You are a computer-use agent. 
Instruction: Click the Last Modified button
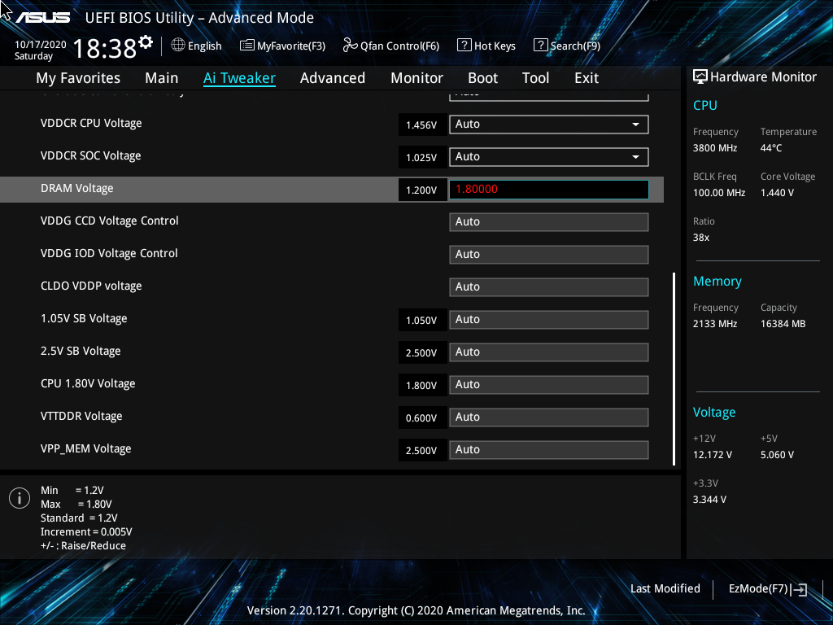pos(665,589)
